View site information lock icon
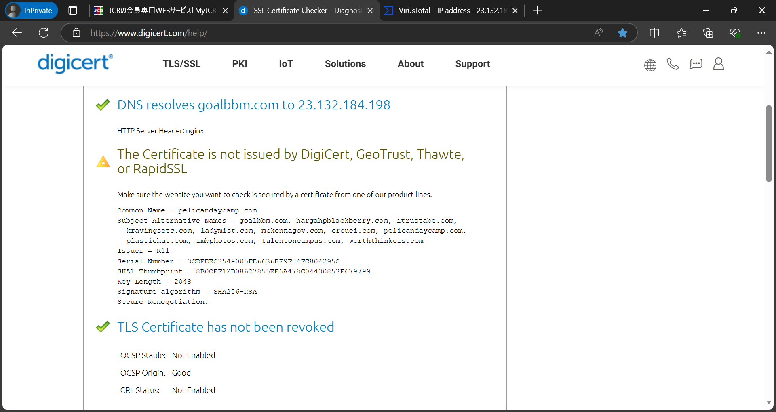The image size is (776, 412). tap(76, 33)
